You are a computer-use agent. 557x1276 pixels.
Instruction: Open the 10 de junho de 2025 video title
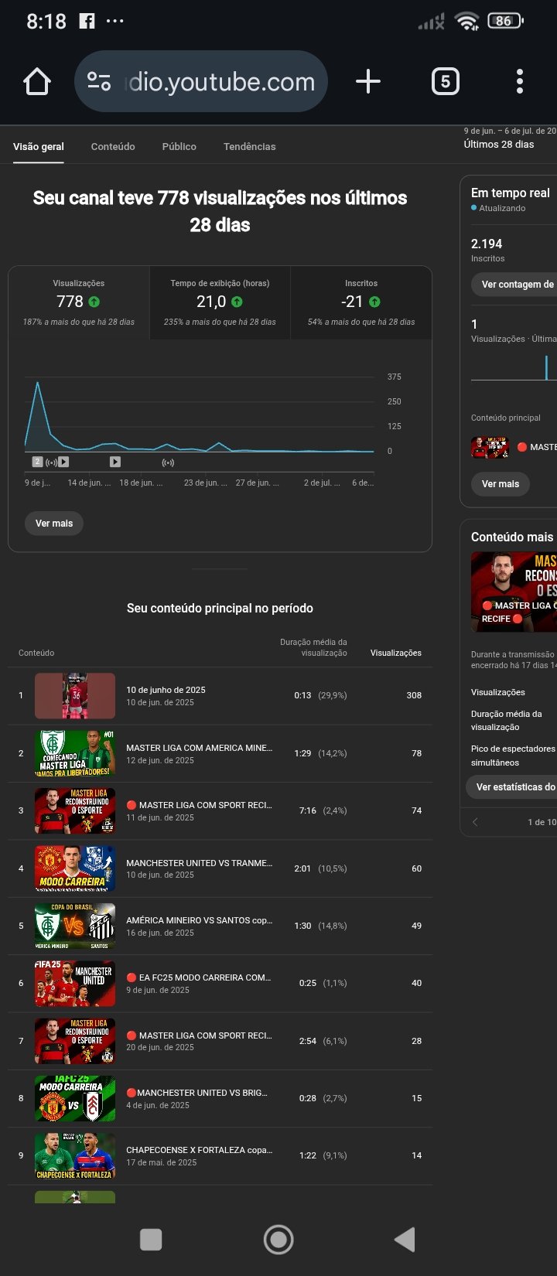click(166, 690)
